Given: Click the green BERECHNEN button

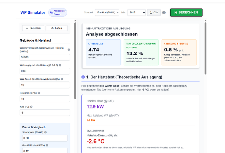Looking at the screenshot, I should (186, 12).
